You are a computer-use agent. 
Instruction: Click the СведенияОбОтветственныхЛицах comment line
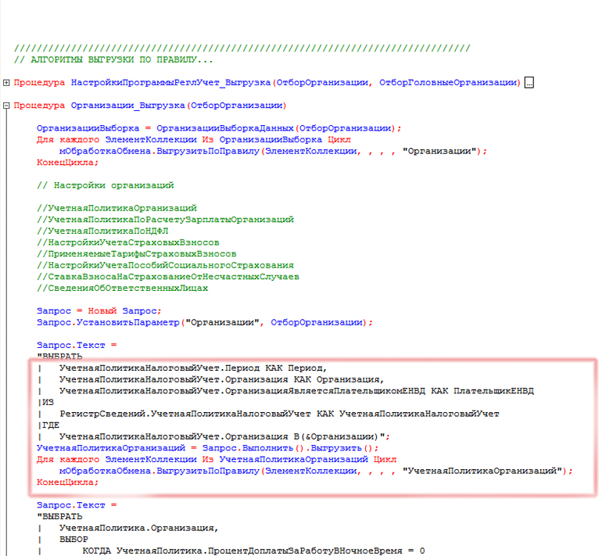click(x=122, y=288)
